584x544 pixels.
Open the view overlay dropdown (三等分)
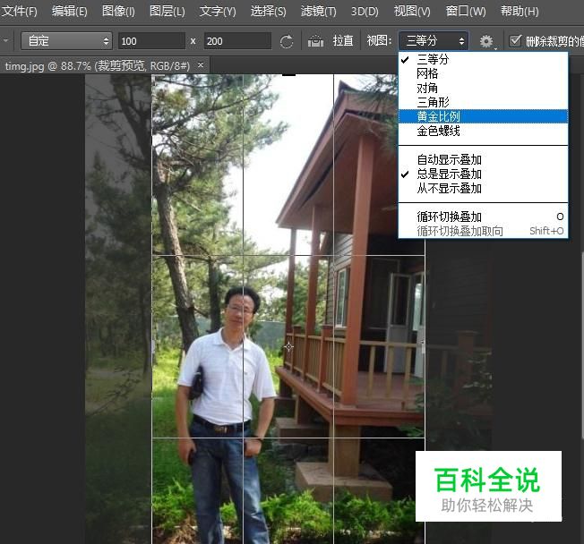click(434, 41)
